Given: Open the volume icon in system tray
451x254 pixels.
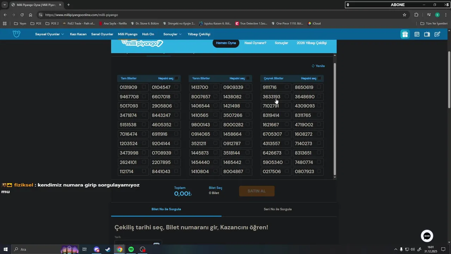Looking at the screenshot, I should point(413,249).
